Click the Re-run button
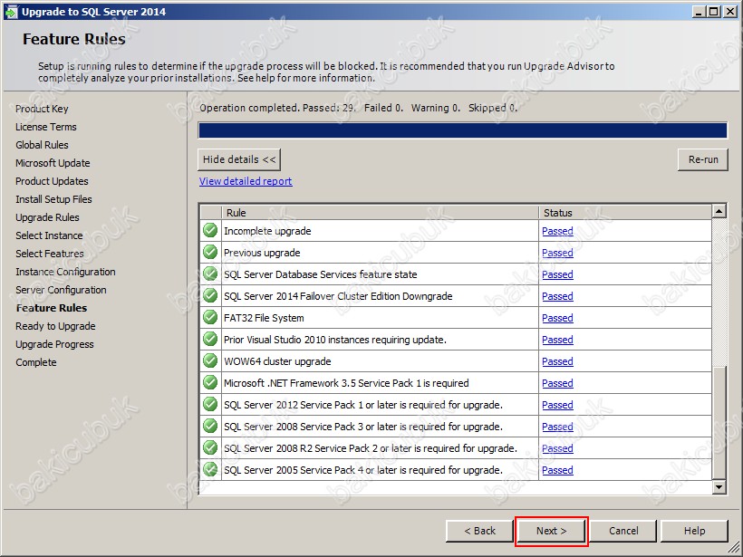This screenshot has width=743, height=557. tap(703, 159)
